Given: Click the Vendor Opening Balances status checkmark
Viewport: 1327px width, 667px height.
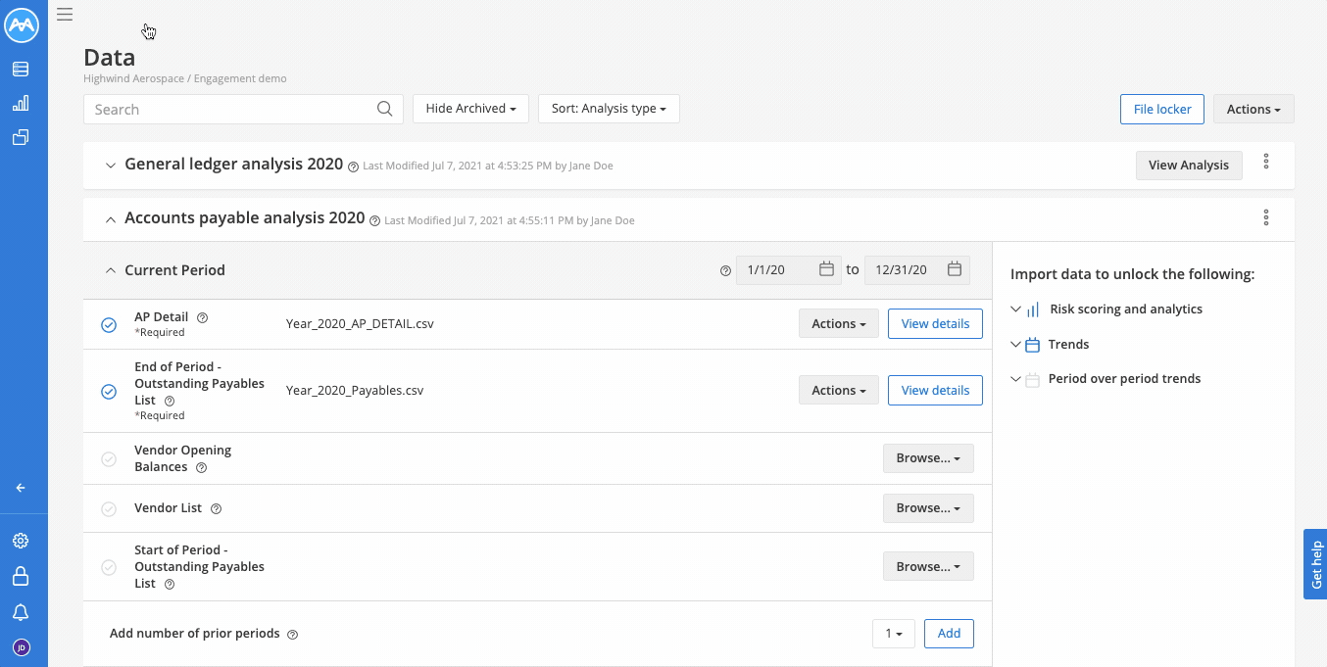Looking at the screenshot, I should [x=109, y=458].
